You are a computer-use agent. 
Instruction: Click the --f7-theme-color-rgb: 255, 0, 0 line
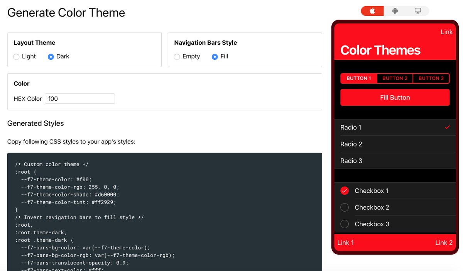coord(70,187)
